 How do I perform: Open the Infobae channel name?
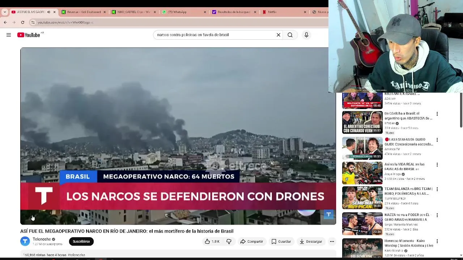click(390, 123)
